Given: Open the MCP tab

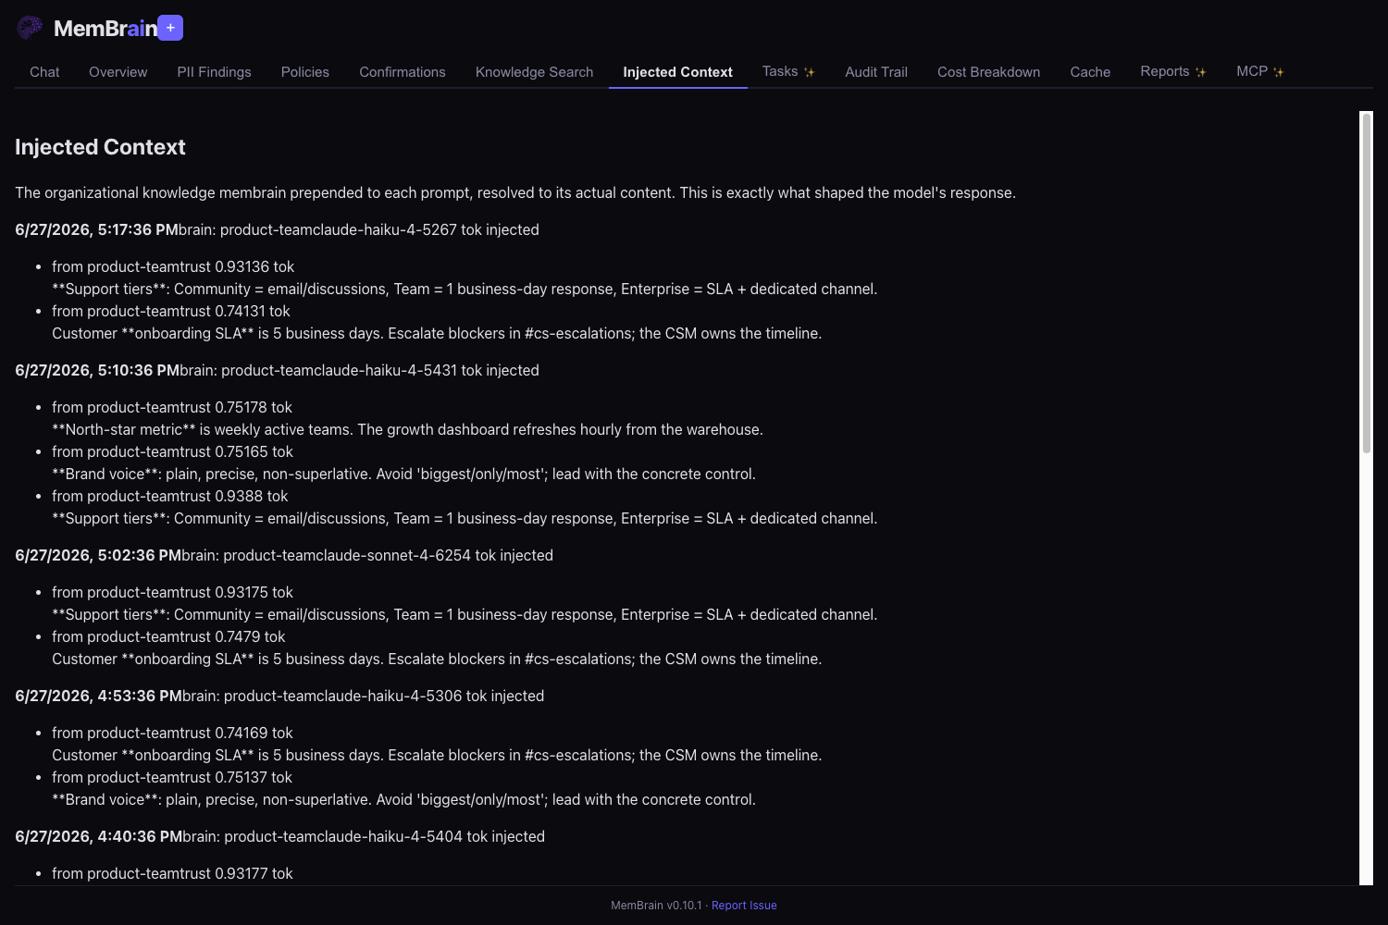Looking at the screenshot, I should point(1260,72).
